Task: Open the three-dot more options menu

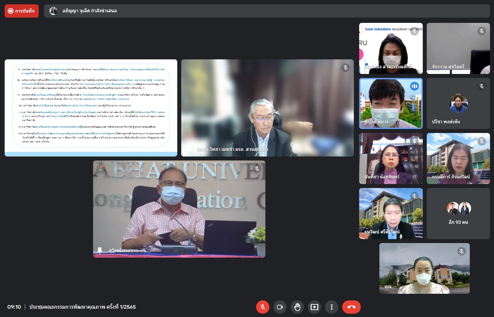Action: point(332,307)
